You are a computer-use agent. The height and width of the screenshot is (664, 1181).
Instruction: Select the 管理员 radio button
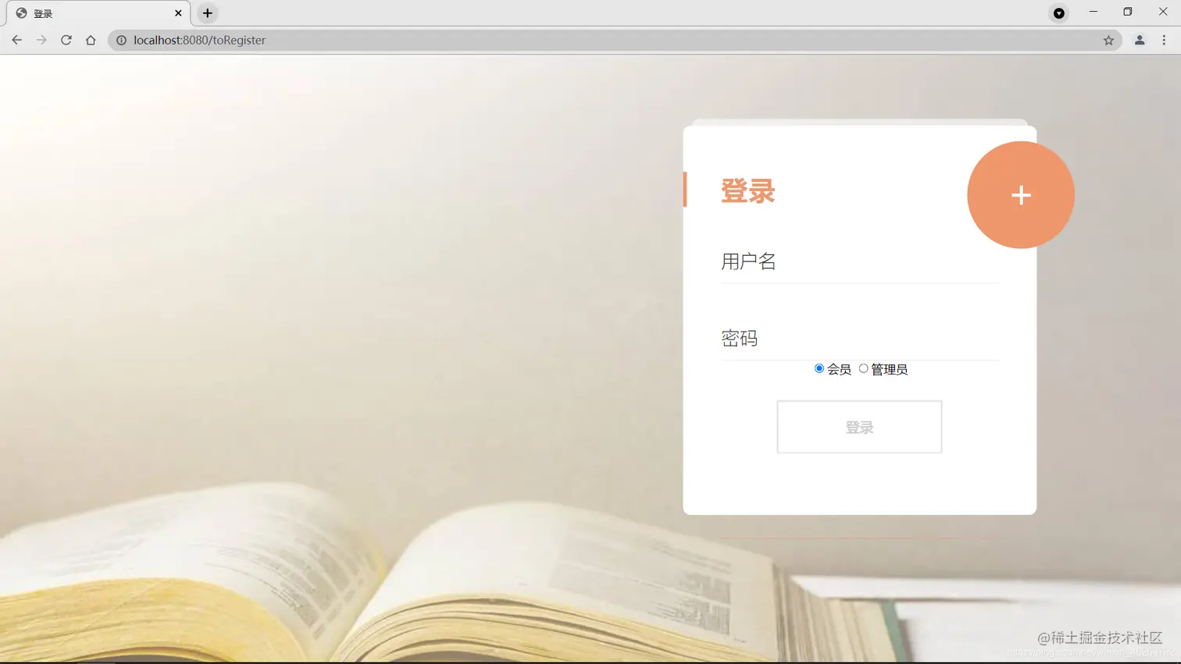point(863,368)
